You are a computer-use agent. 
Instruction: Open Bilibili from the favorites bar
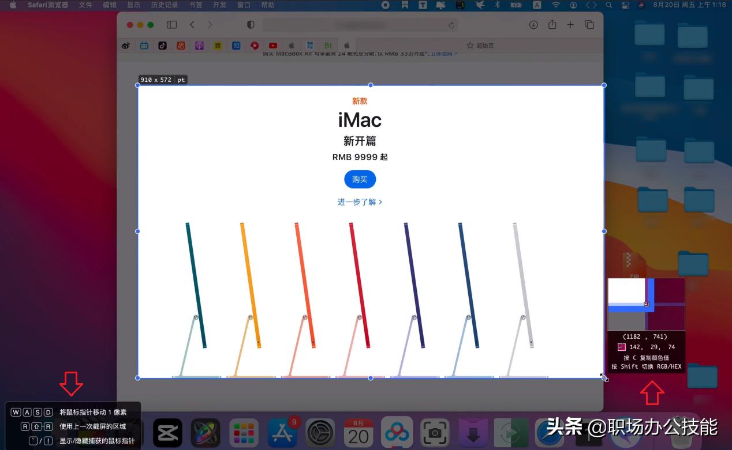pos(144,46)
